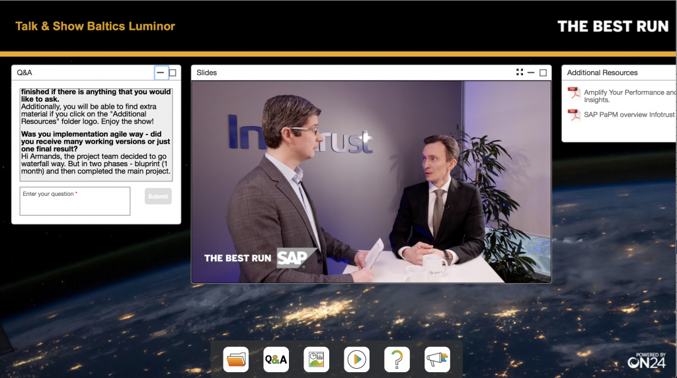Click the Talk & Show Baltics Luminor title
The width and height of the screenshot is (677, 378).
click(95, 26)
